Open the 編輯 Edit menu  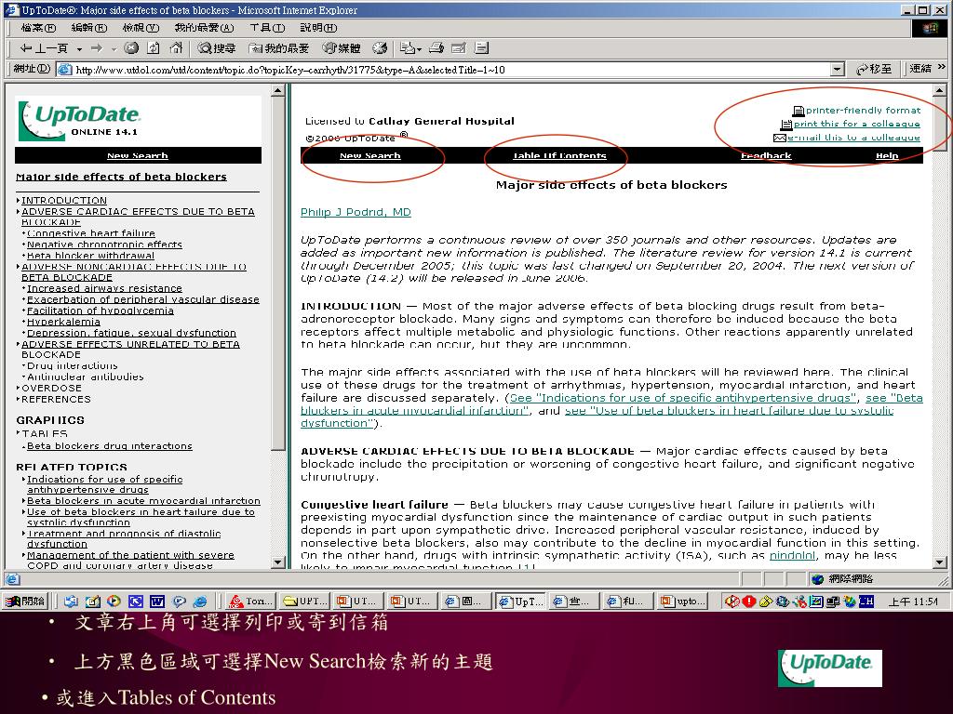(x=88, y=28)
